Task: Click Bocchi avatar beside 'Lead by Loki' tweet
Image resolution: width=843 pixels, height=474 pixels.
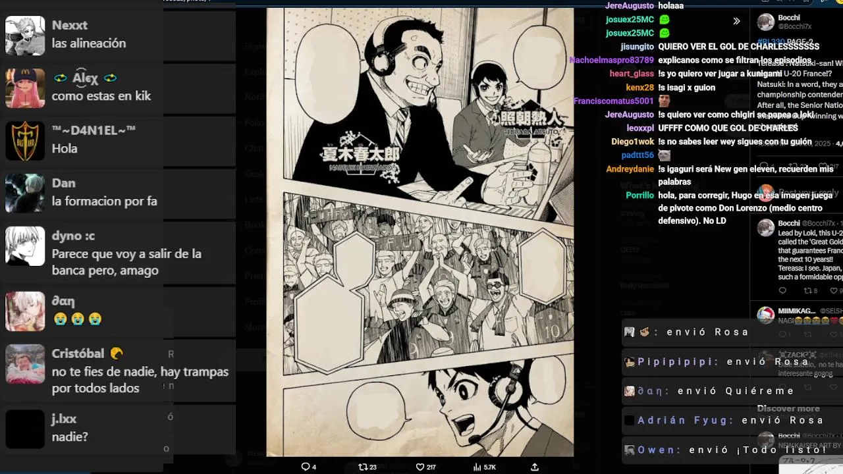Action: point(765,228)
